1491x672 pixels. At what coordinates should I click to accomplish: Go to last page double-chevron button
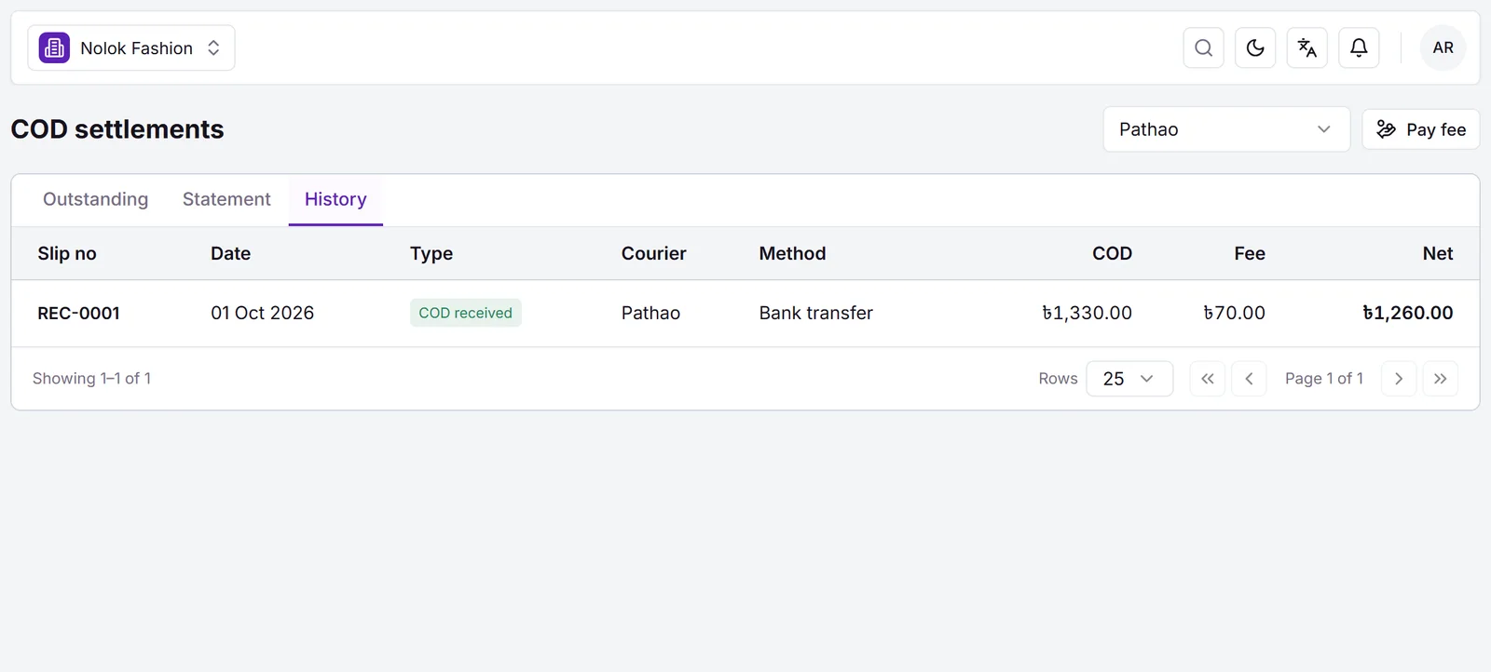tap(1440, 379)
